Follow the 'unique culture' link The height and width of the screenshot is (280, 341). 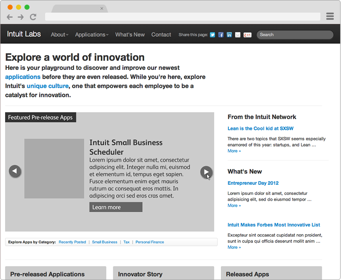tap(48, 86)
